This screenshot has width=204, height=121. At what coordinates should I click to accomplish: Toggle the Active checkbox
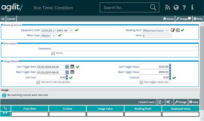53,53
